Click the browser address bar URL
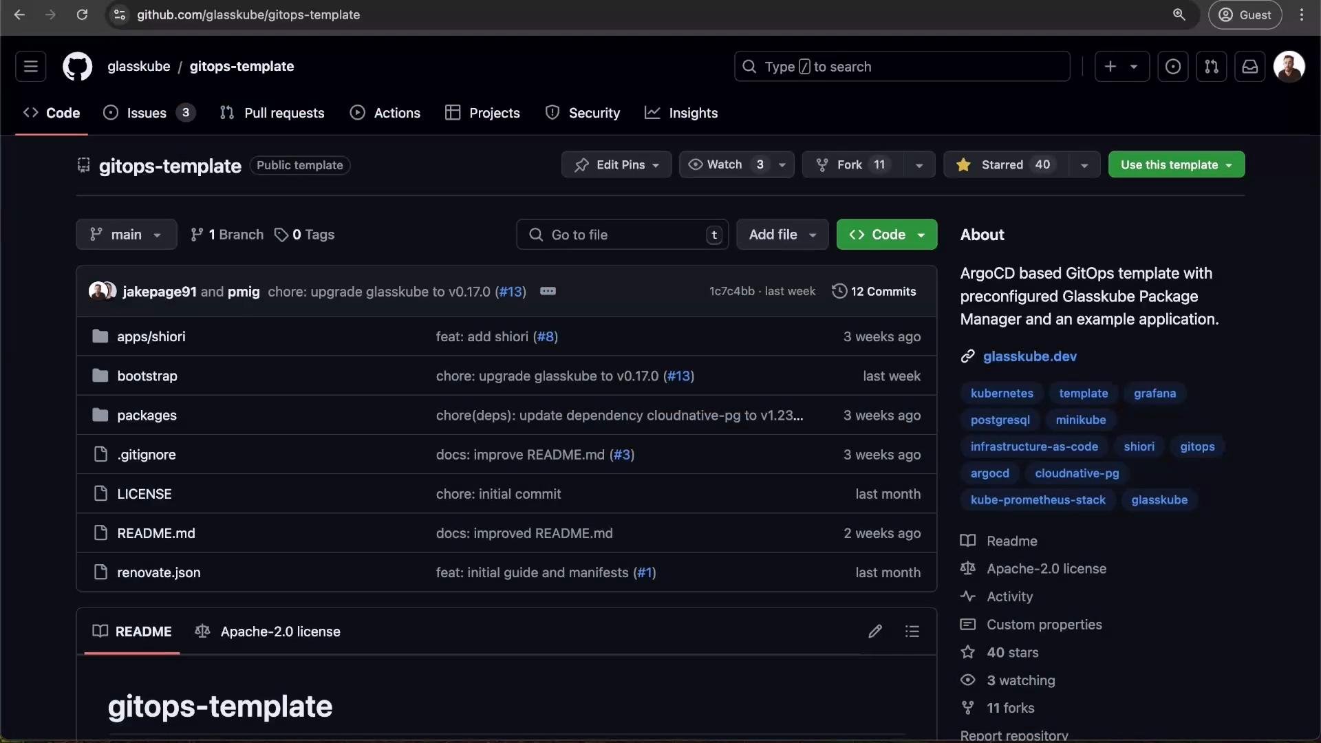Image resolution: width=1321 pixels, height=743 pixels. tap(248, 14)
